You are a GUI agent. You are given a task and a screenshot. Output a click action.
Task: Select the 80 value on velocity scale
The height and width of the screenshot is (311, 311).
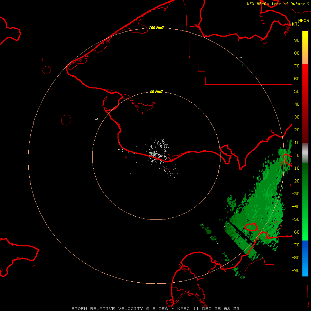(x=297, y=53)
